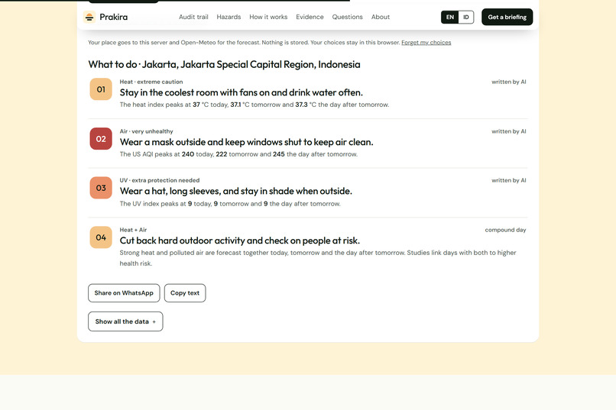This screenshot has height=410, width=616.
Task: Click 'Strong heat and polluted air' description
Action: click(x=318, y=258)
